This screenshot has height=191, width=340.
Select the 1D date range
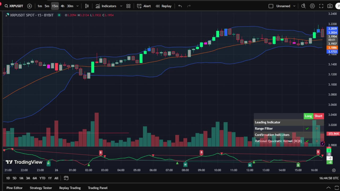click(8, 178)
